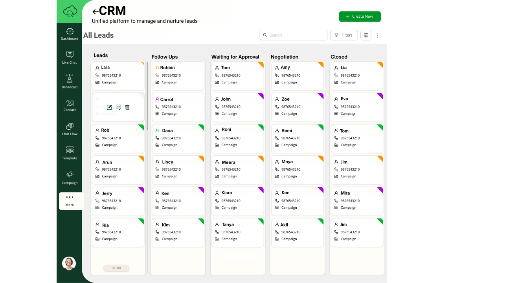Click the edit icon on hovered lead card
This screenshot has height=283, width=507.
pos(109,107)
